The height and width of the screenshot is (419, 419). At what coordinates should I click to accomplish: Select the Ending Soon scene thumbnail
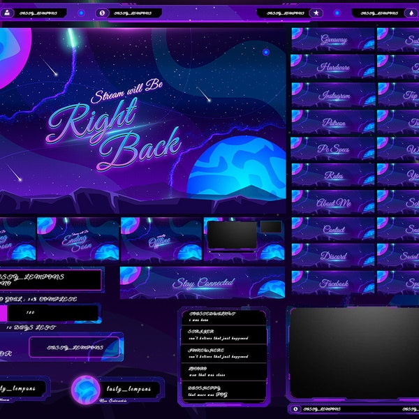pos(78,239)
